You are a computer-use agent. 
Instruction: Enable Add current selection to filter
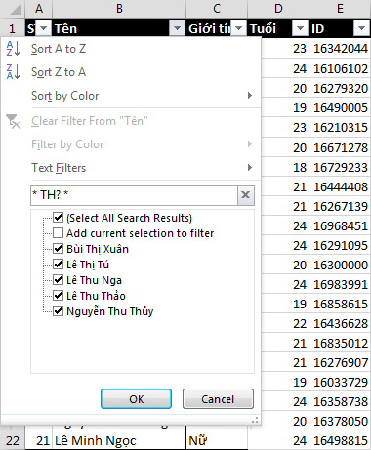[59, 233]
